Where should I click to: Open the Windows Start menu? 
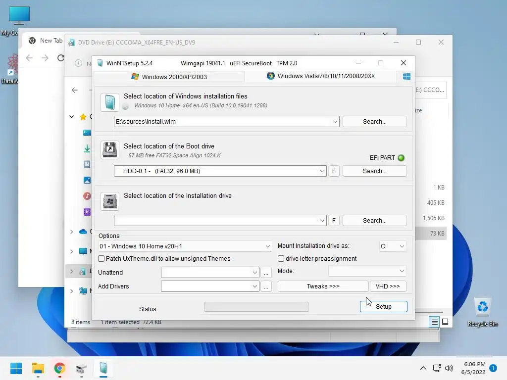click(16, 368)
